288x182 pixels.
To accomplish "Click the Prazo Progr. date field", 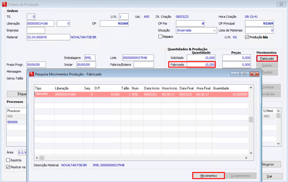I will [x=36, y=65].
